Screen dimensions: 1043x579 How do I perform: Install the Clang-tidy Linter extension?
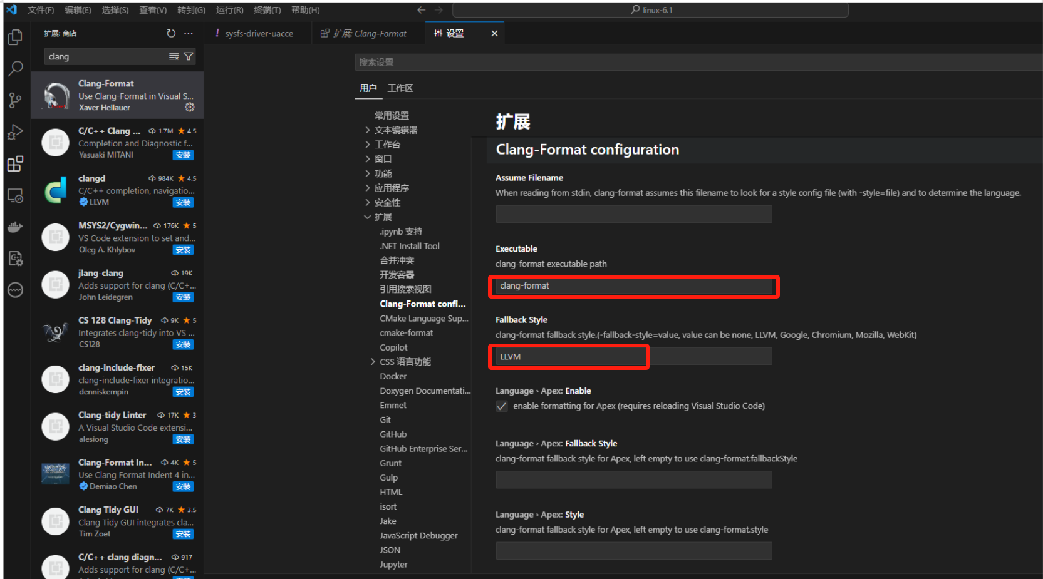184,439
